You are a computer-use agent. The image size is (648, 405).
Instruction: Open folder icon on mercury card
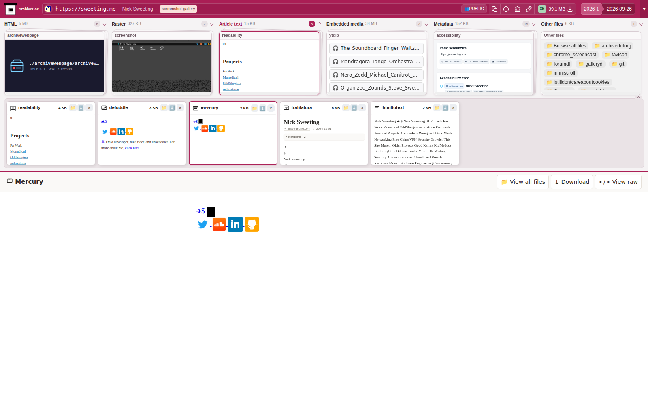coord(255,108)
